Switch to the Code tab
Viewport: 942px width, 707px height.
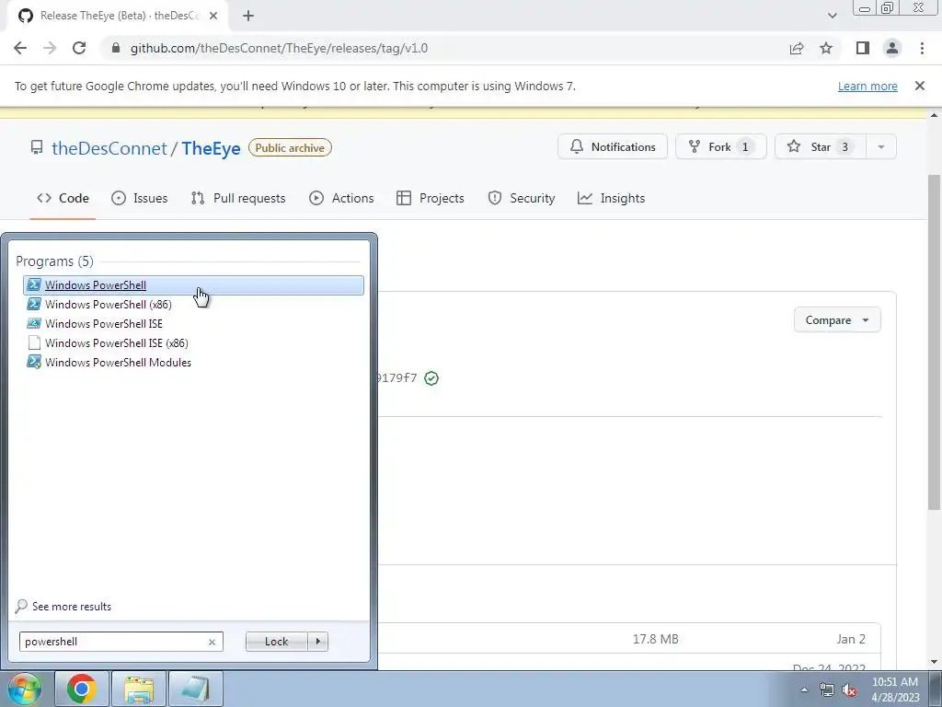(63, 199)
